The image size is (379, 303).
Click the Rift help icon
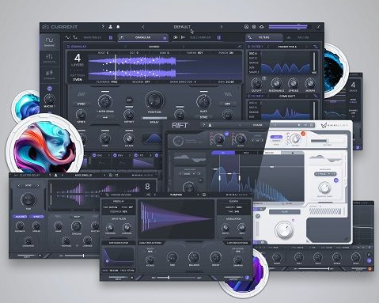[204, 125]
